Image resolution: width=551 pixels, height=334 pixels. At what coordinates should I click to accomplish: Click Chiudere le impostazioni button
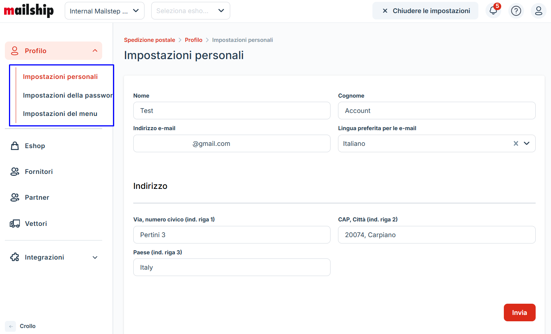(425, 11)
